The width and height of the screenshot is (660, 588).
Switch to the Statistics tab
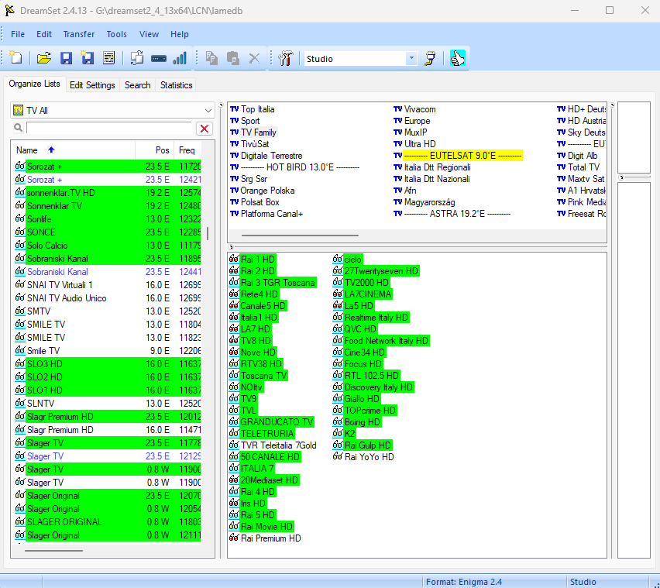click(176, 85)
